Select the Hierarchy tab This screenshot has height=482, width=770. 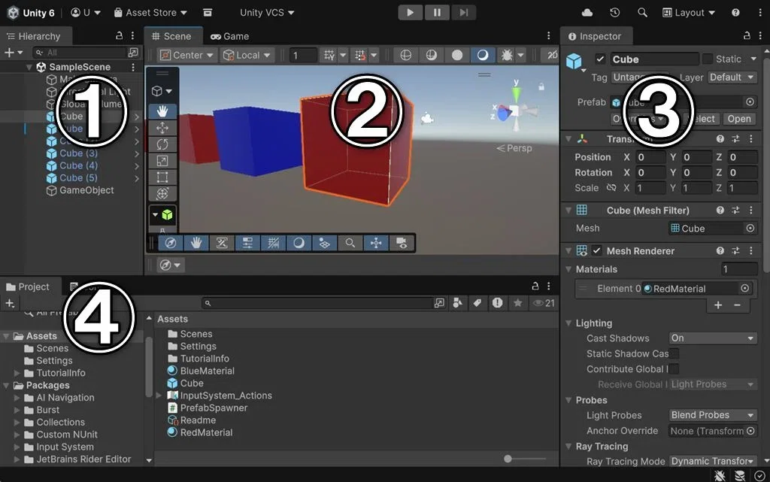pos(35,36)
